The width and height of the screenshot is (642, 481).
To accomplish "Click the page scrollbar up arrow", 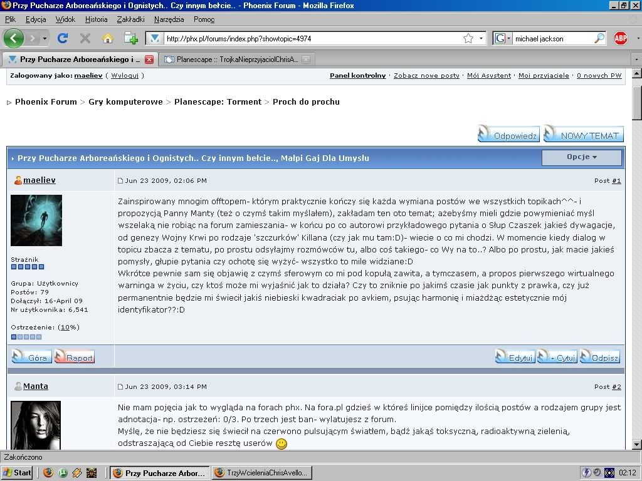I will coord(637,74).
